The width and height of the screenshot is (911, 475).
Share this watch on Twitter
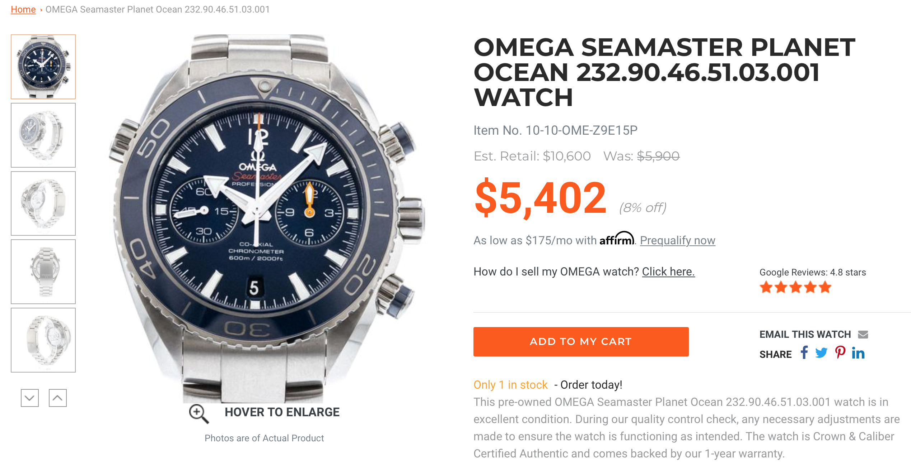[x=821, y=353]
